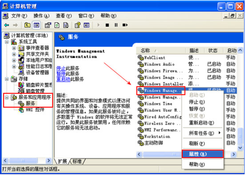Open the 查看(V) menu
Image resolution: width=245 pixels, height=175 pixels.
pyautogui.click(x=64, y=16)
